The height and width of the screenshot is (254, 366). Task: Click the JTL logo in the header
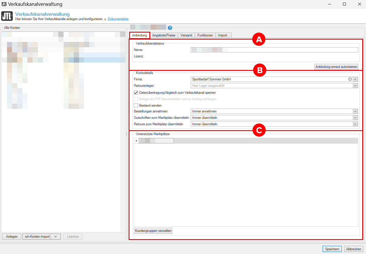click(x=7, y=16)
